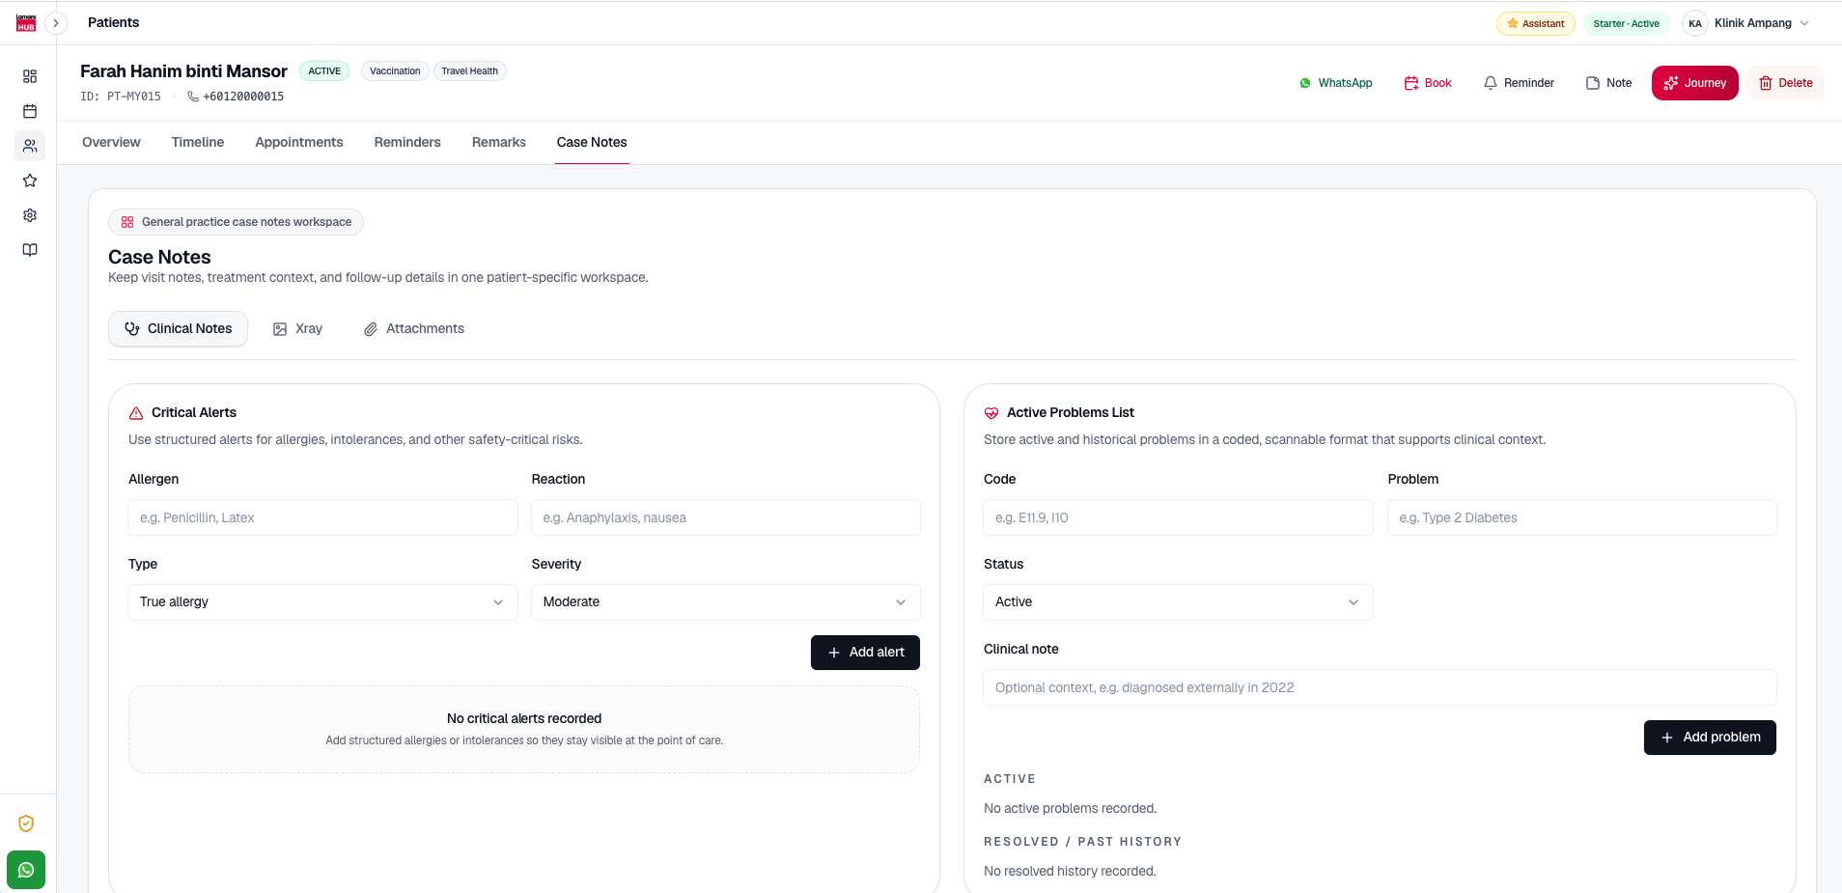Image resolution: width=1842 pixels, height=893 pixels.
Task: Focus the Code input field
Action: point(1178,517)
